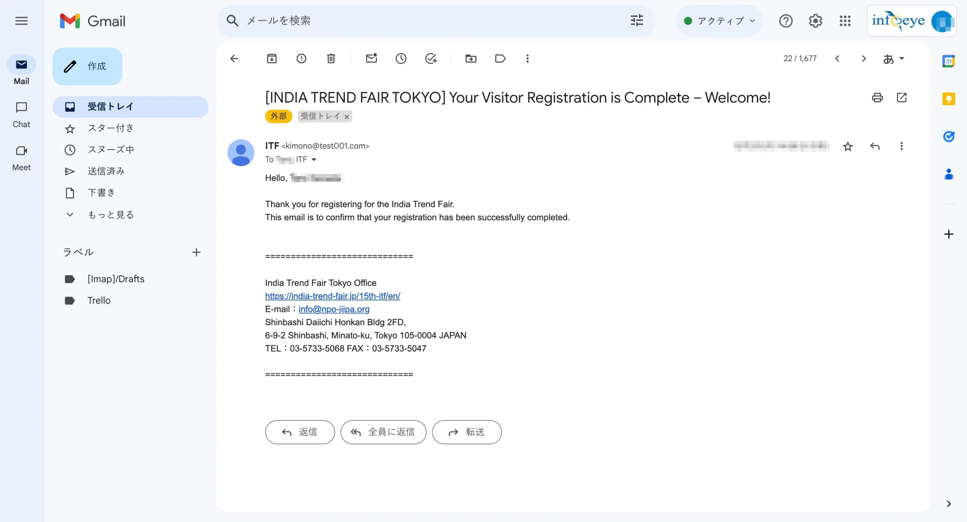The image size is (967, 522).
Task: Open the labels icon in the toolbar
Action: pos(500,59)
